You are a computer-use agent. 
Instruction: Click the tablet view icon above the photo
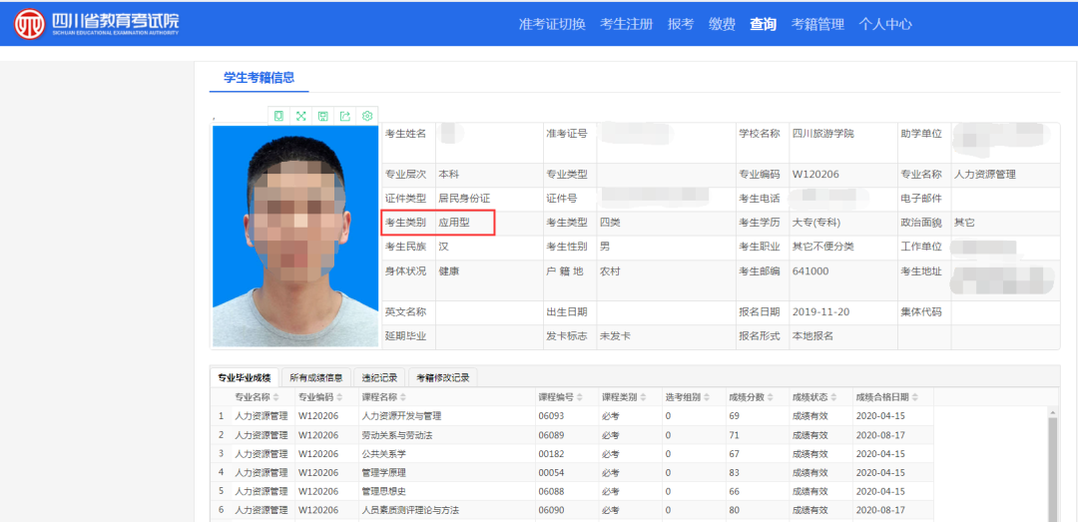[x=278, y=116]
